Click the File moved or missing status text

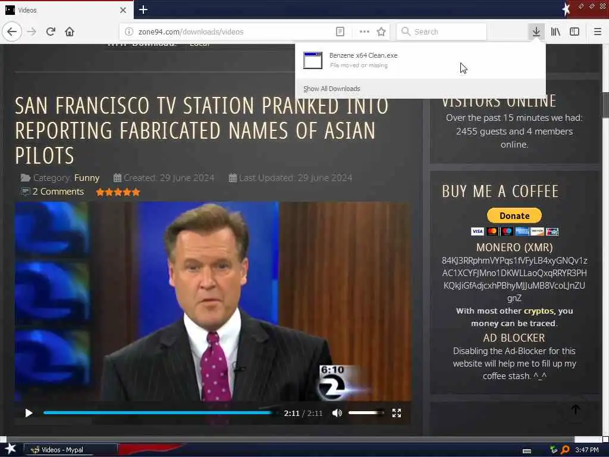(x=359, y=65)
